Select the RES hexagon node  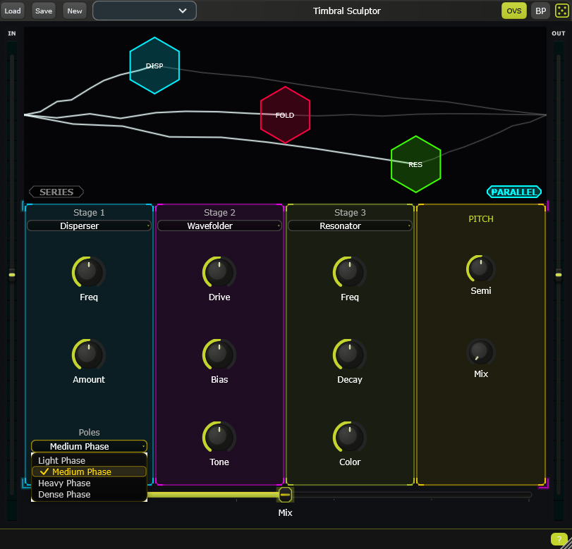(x=415, y=164)
